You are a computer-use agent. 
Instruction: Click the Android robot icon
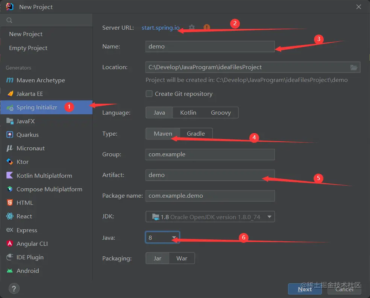[10, 271]
